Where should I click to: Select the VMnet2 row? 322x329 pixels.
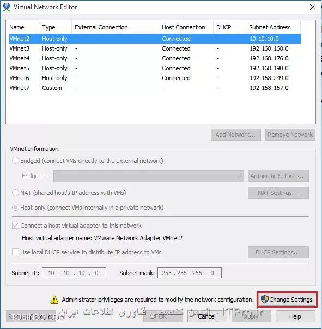pos(155,39)
